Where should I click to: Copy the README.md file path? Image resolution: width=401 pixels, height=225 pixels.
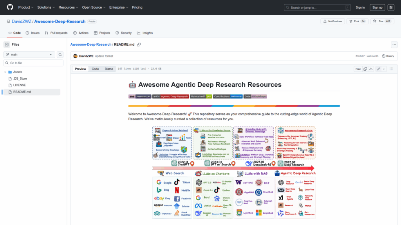(x=139, y=45)
